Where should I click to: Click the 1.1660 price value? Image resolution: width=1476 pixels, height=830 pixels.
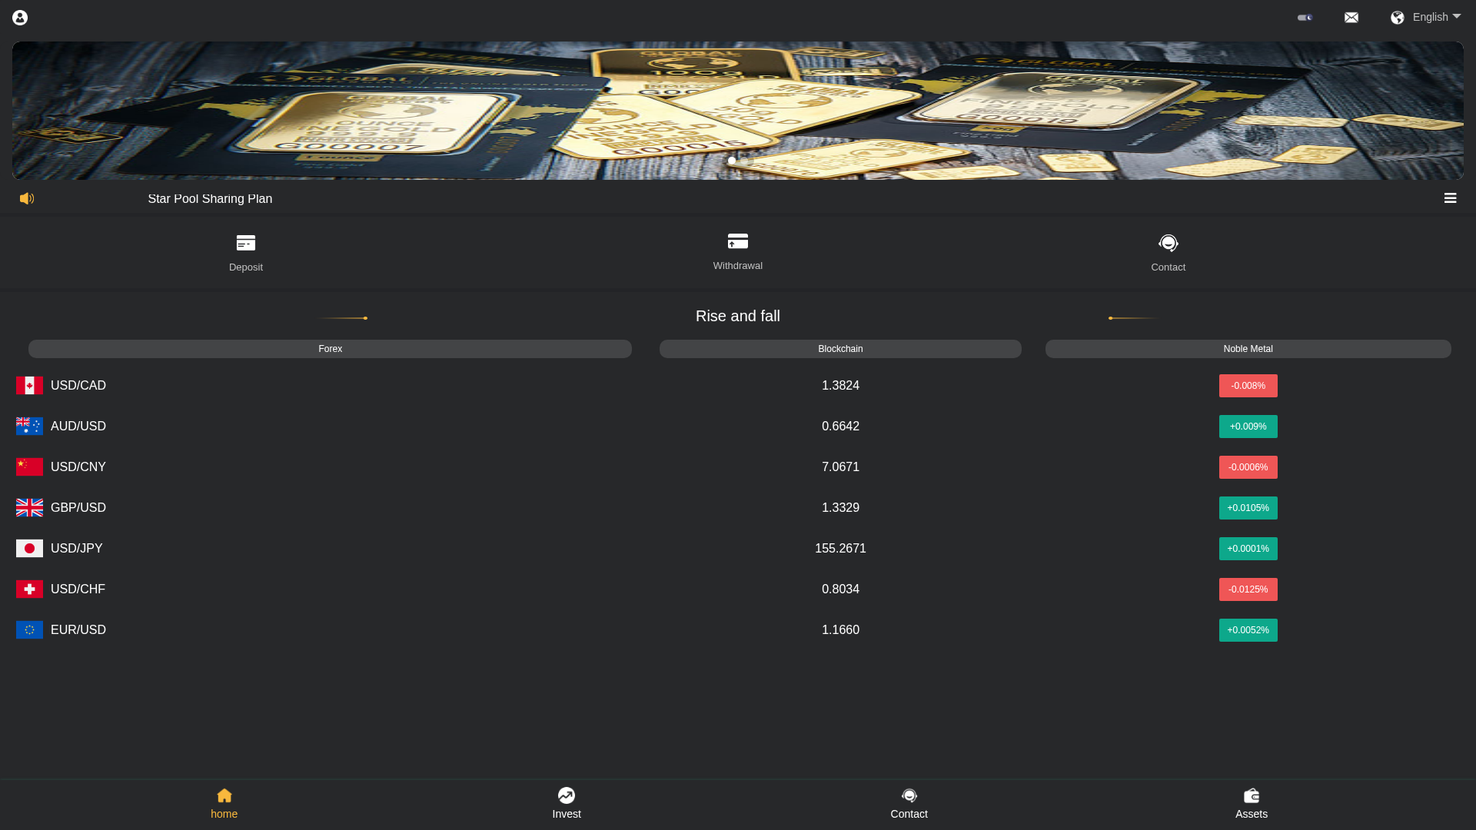pyautogui.click(x=840, y=630)
